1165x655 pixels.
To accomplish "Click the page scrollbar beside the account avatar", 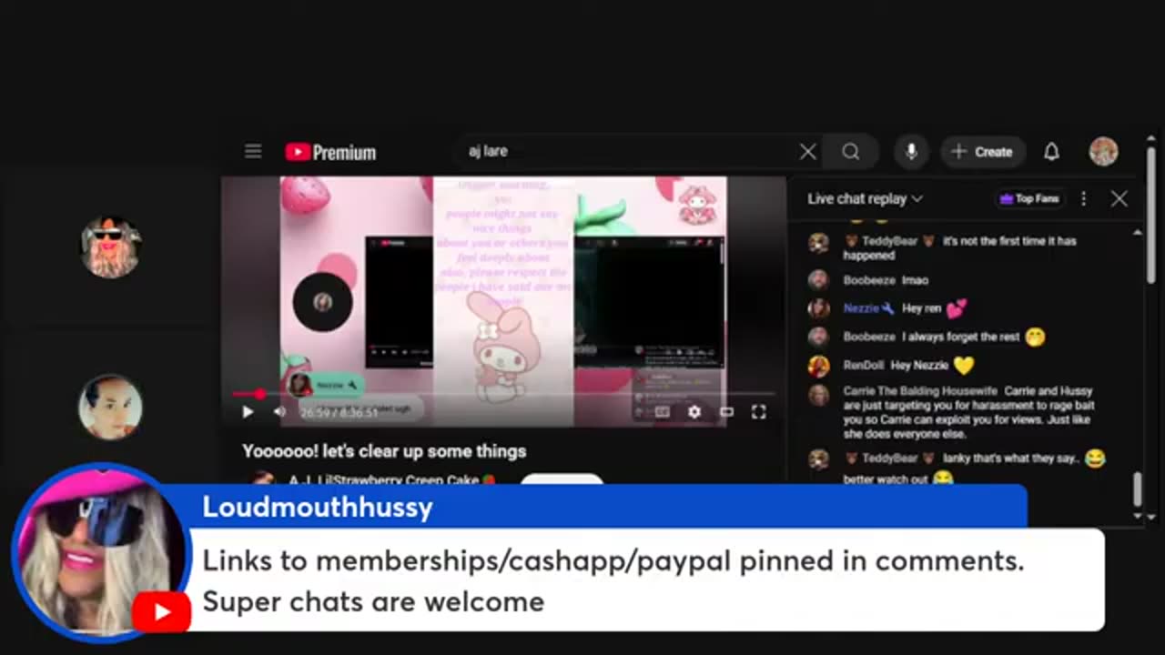I will 1151,214.
